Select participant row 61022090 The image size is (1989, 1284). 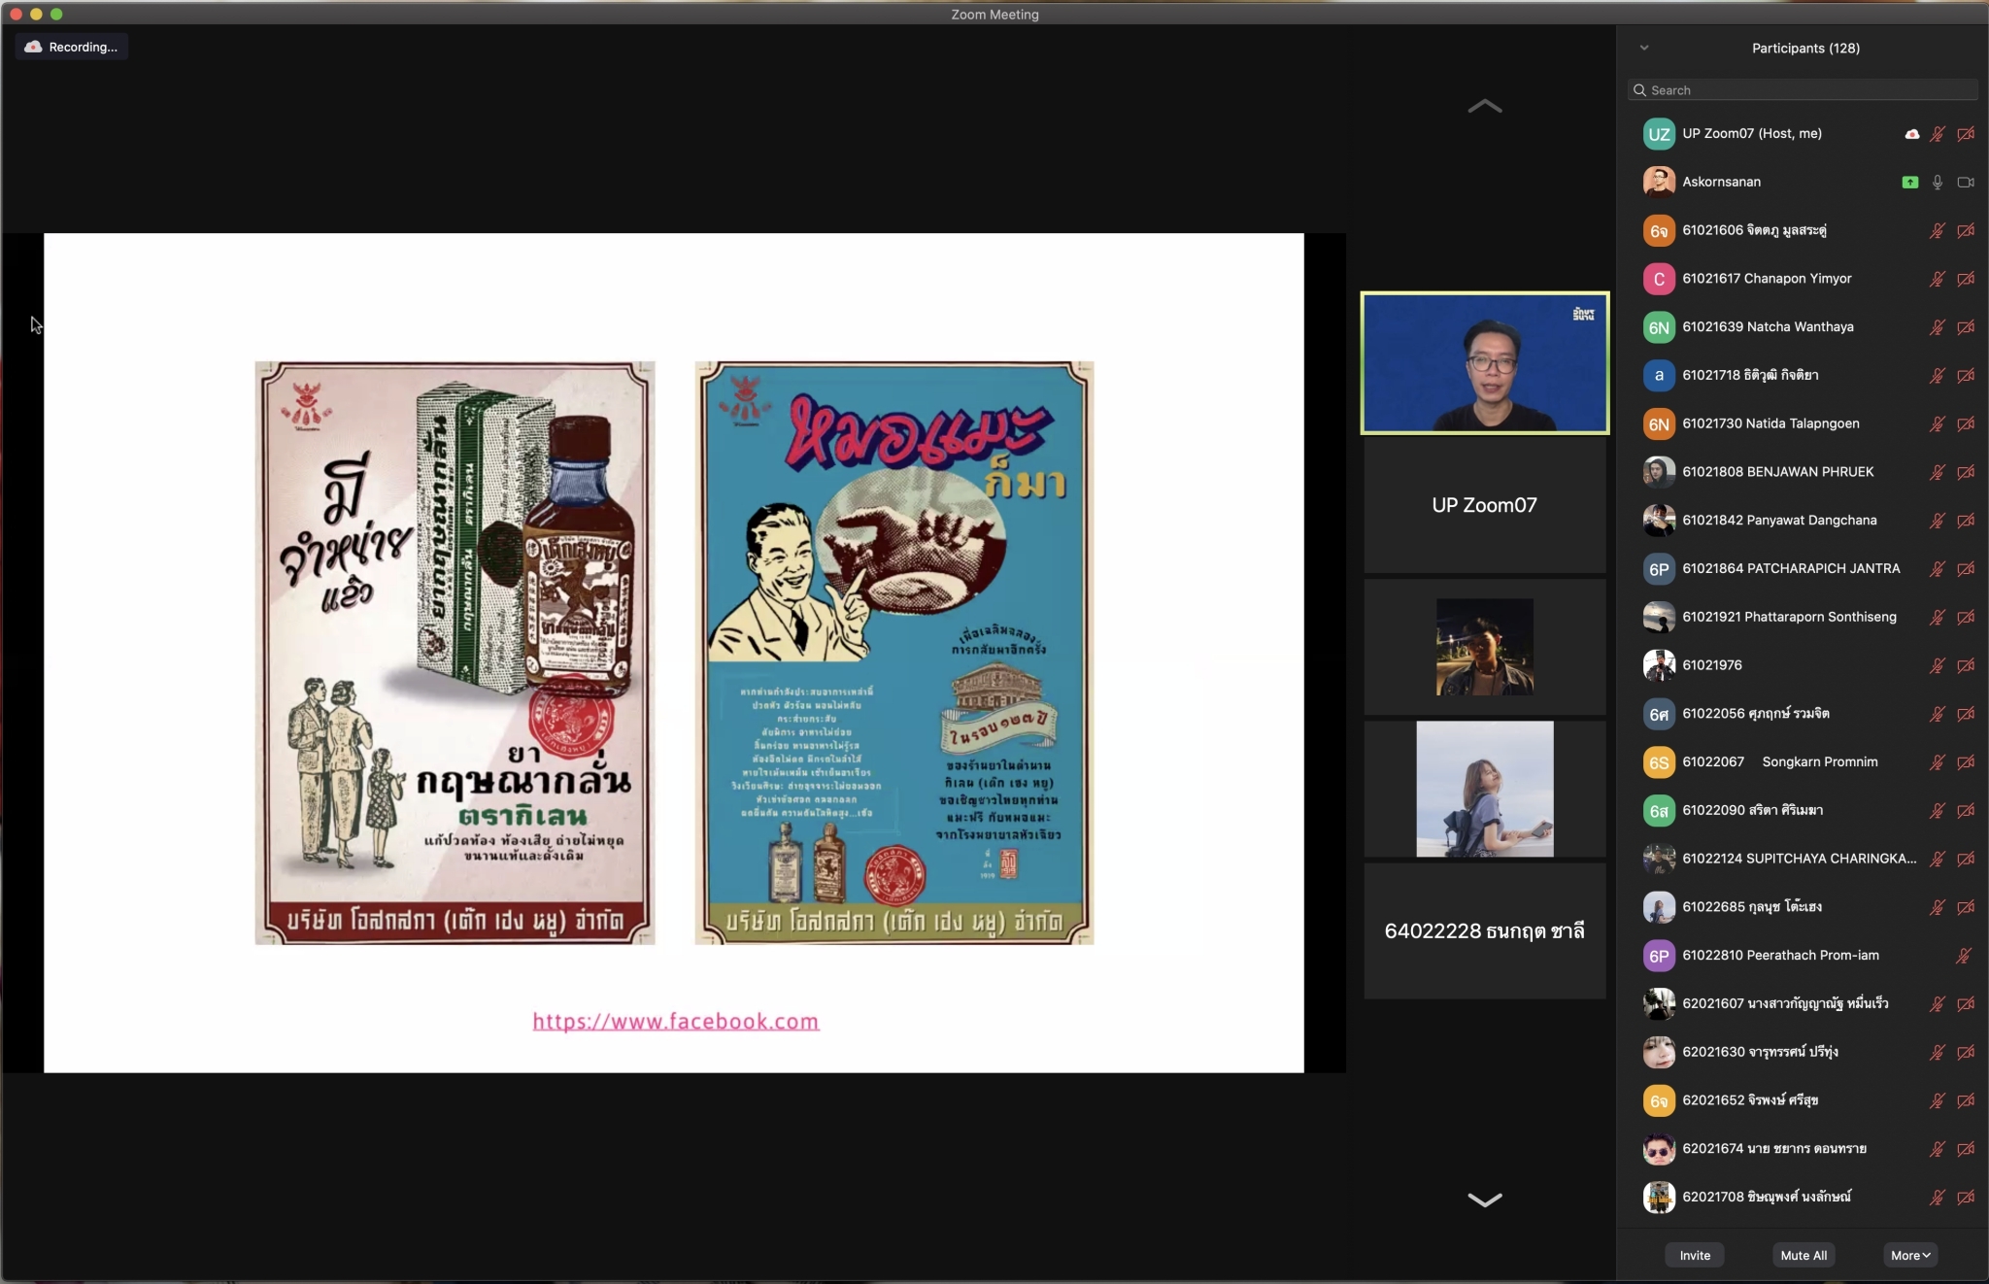point(1803,810)
